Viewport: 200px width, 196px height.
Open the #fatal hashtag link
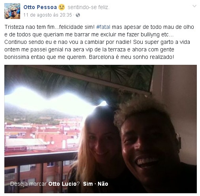point(103,27)
